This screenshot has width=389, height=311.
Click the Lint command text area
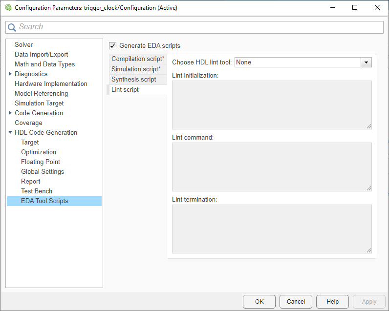click(x=272, y=167)
